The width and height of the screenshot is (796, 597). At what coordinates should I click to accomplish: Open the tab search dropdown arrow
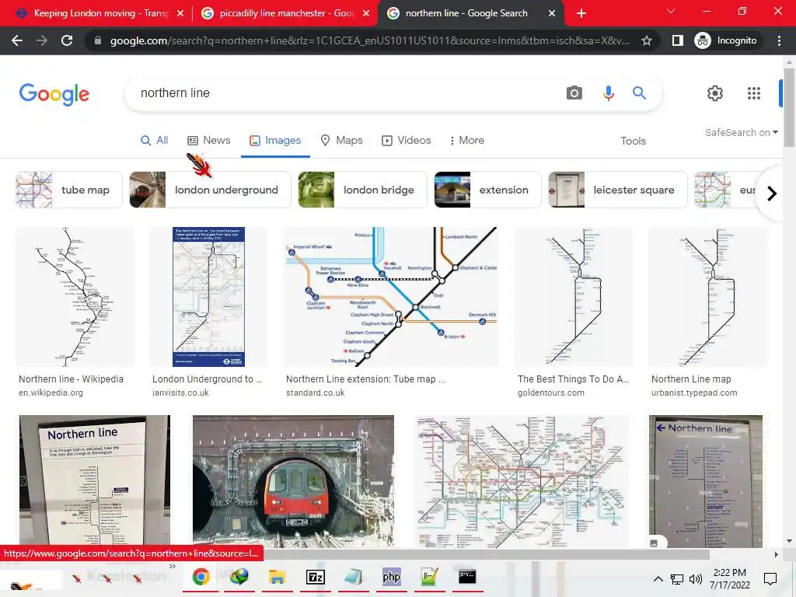point(671,11)
